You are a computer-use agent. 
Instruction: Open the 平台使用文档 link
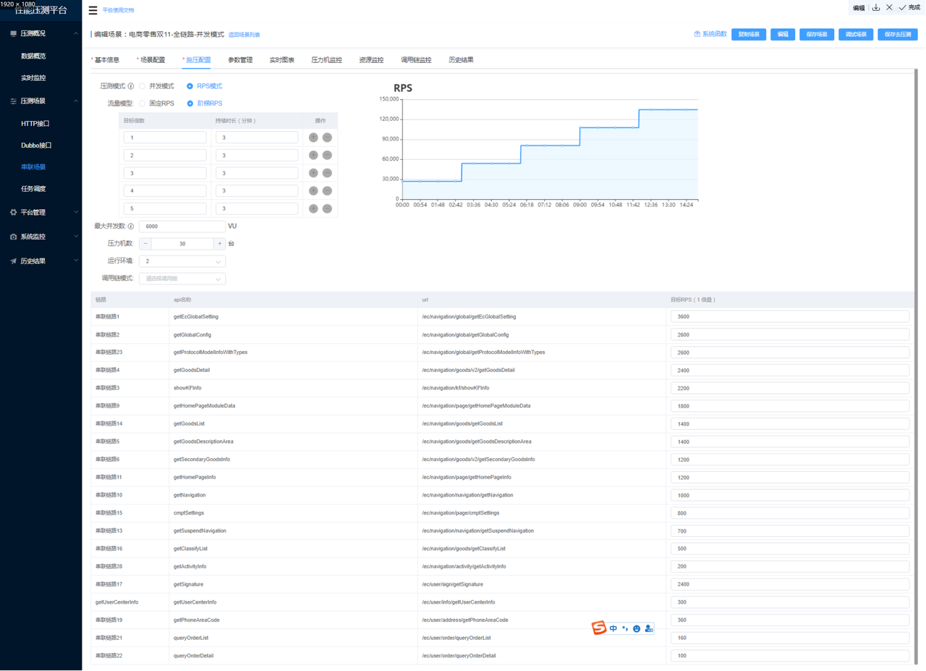tap(118, 10)
